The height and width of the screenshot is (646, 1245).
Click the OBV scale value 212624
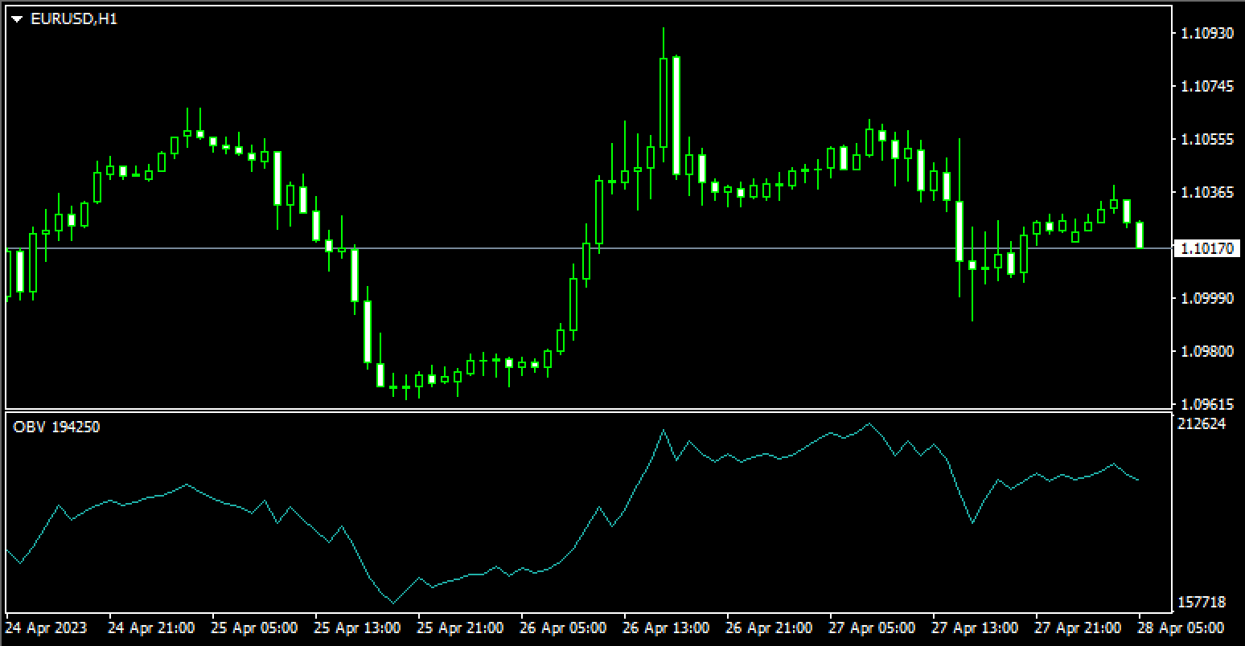[x=1202, y=423]
